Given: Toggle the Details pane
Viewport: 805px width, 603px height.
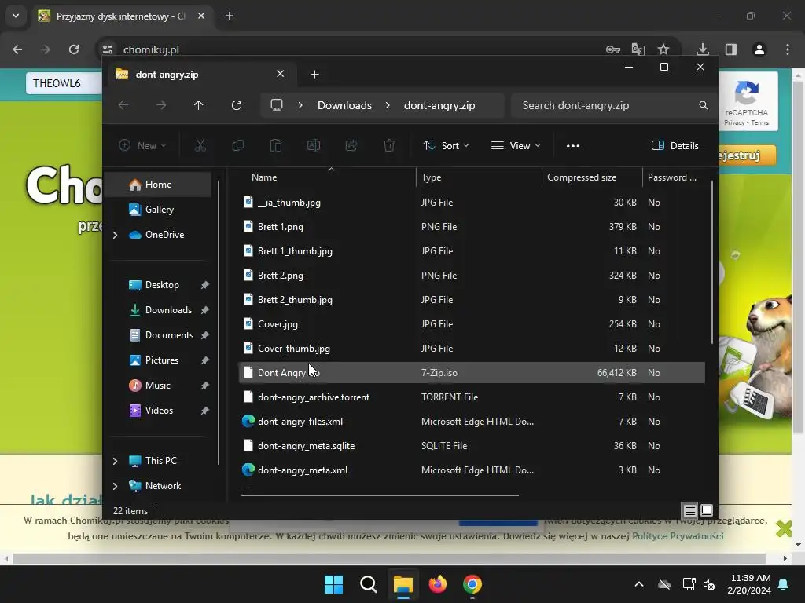Looking at the screenshot, I should (x=675, y=145).
